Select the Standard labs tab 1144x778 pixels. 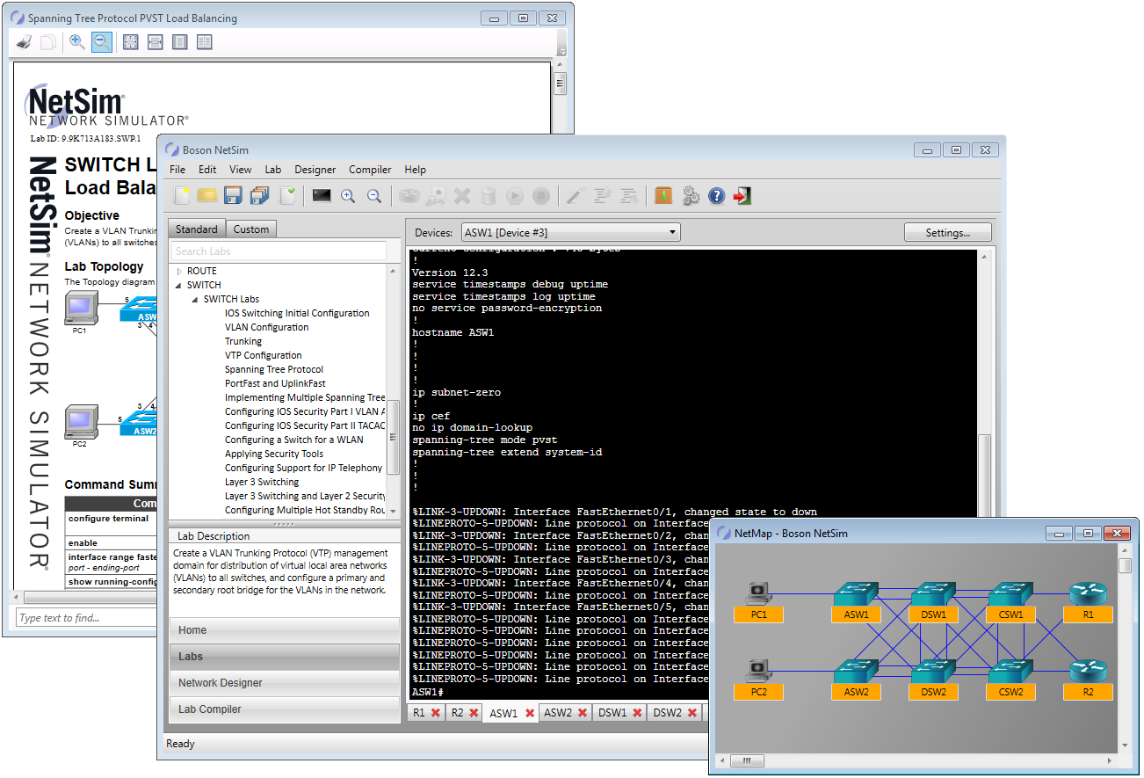click(196, 228)
